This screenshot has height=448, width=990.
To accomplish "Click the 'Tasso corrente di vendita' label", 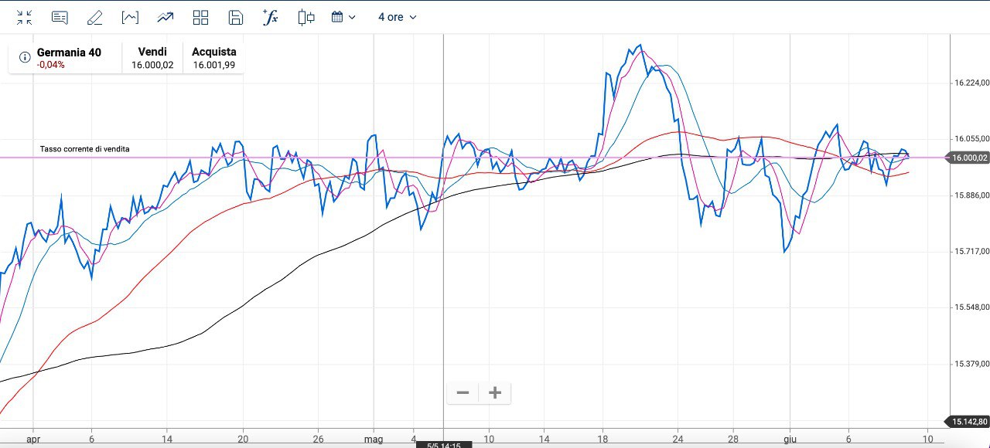I will coord(85,148).
